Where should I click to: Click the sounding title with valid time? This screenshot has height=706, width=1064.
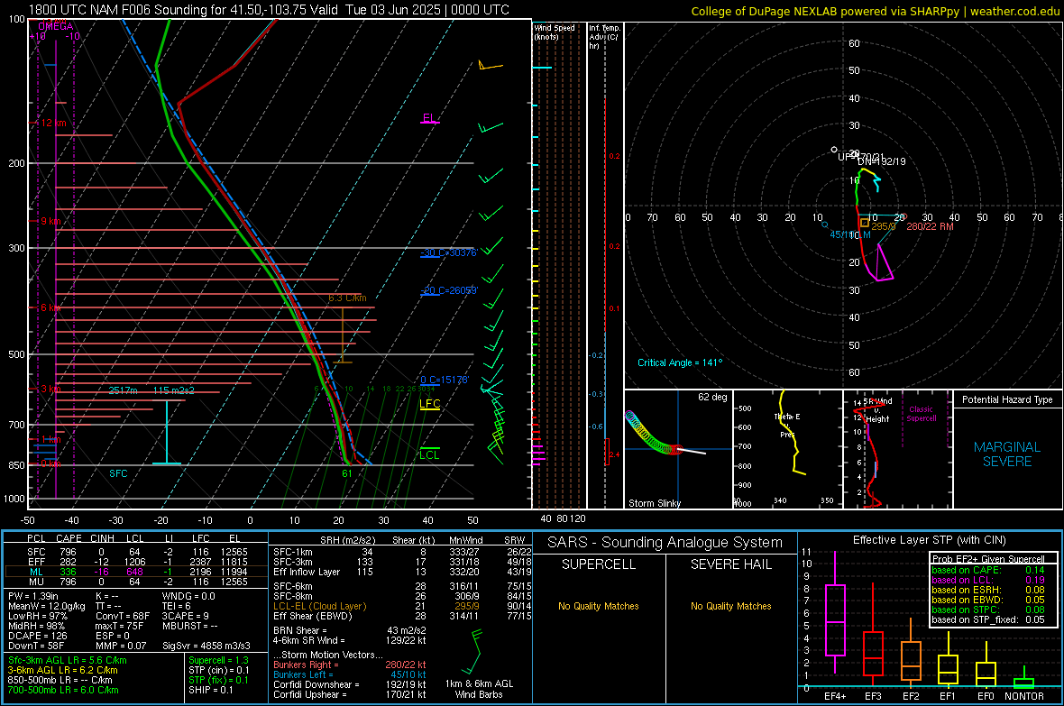click(269, 10)
